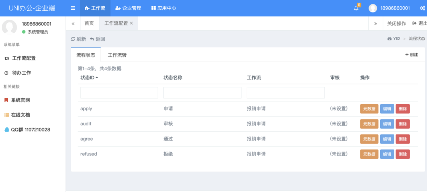
Task: Sort by 状态ID column header
Action: pos(87,78)
